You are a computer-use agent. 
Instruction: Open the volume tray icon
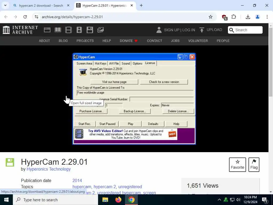point(238,200)
